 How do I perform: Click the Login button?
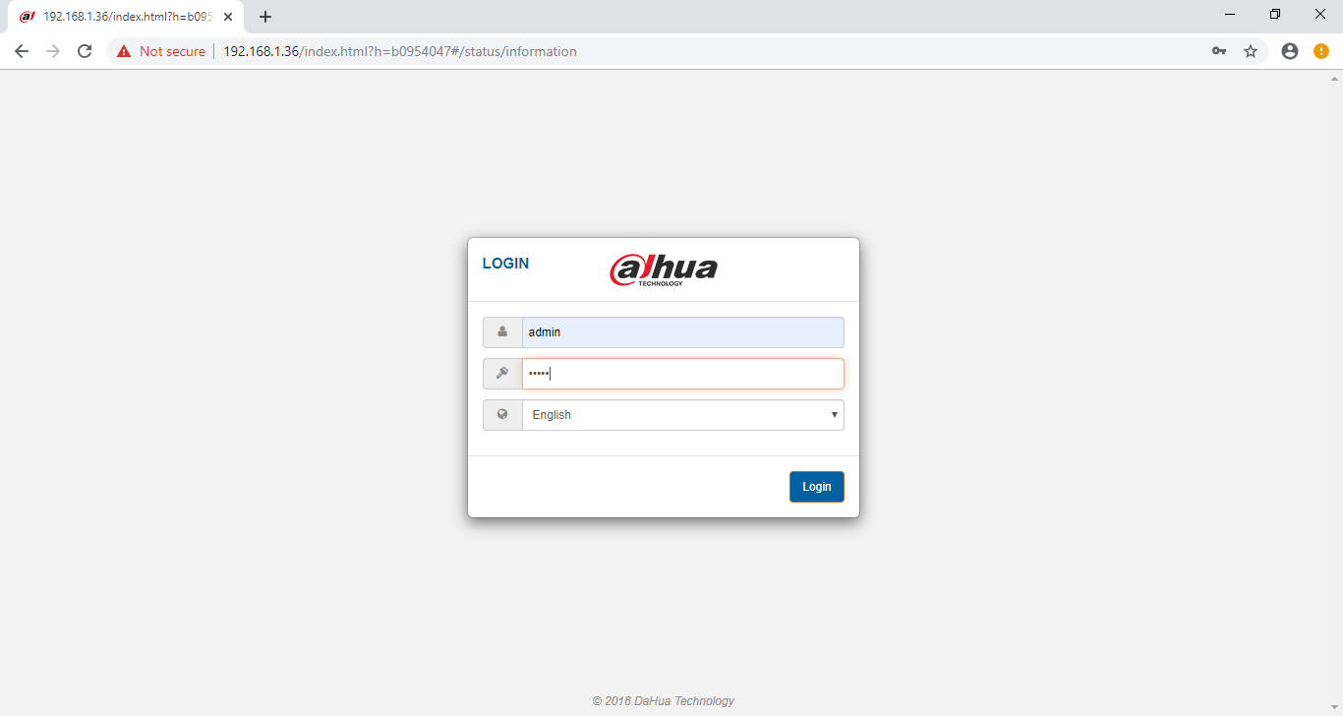[816, 487]
